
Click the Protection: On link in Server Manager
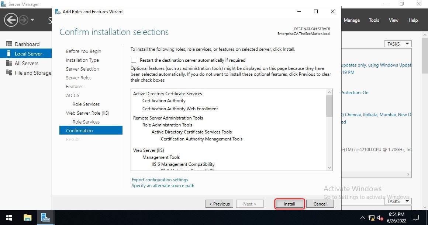coord(354,93)
